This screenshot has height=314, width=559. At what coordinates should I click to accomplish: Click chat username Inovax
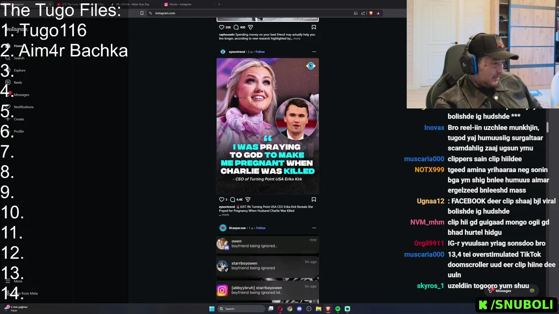434,128
